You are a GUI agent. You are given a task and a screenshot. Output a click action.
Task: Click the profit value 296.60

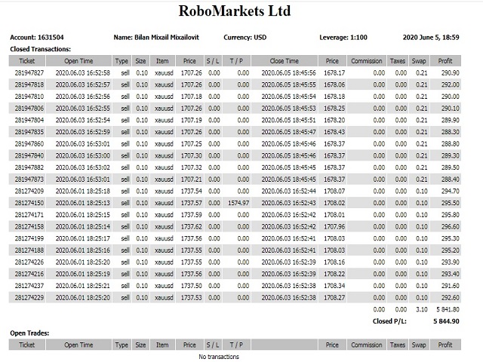point(450,226)
